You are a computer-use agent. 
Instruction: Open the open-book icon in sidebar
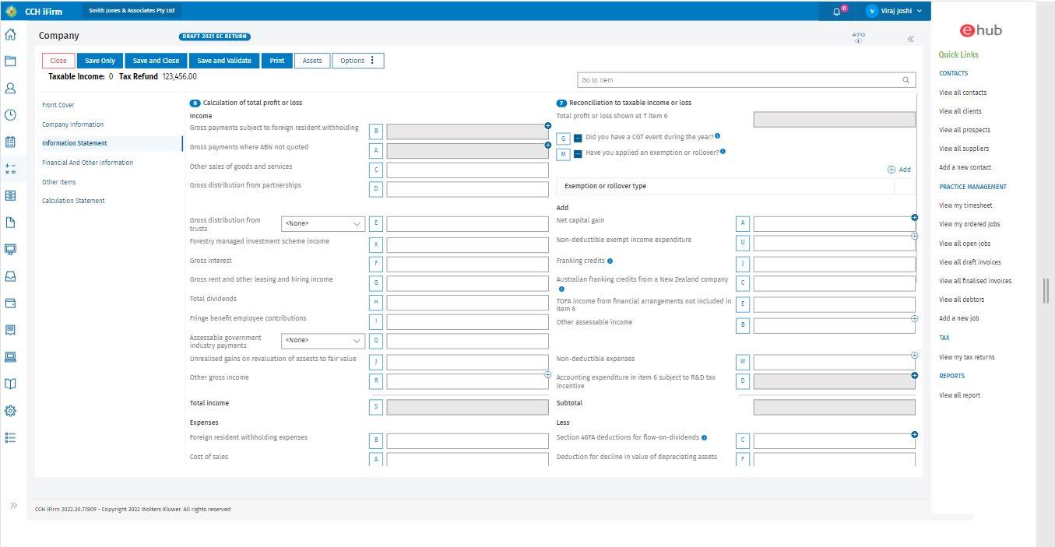pos(11,384)
